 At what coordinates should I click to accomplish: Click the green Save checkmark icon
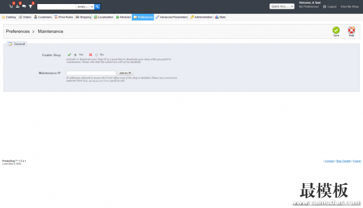[336, 30]
